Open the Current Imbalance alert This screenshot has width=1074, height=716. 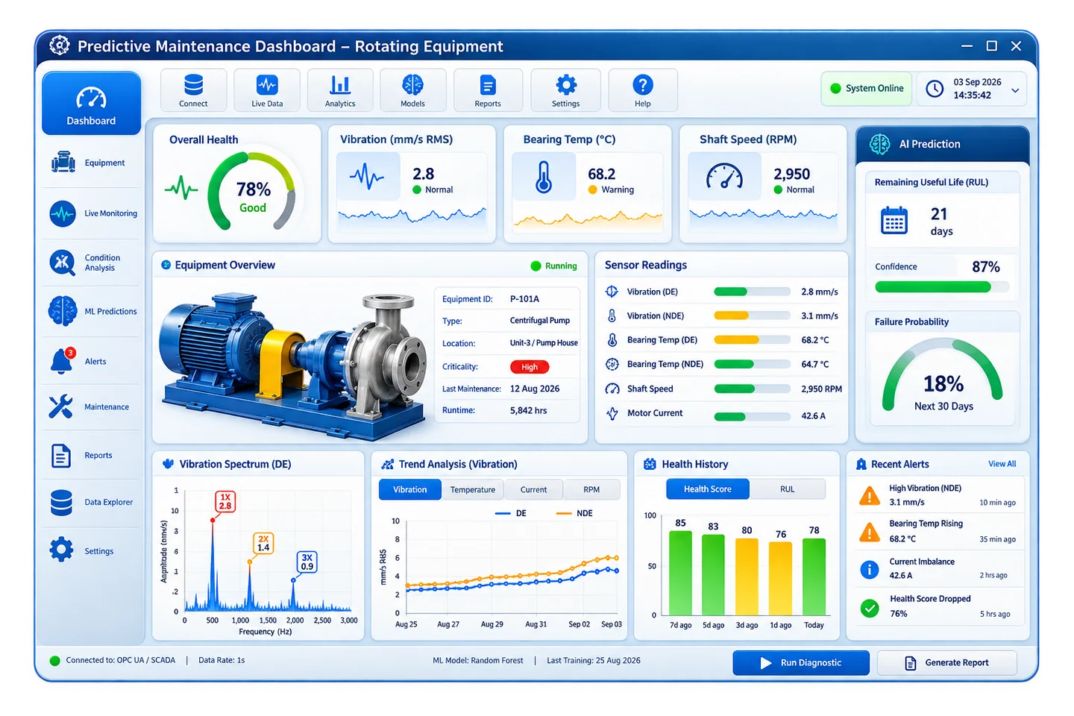click(x=940, y=568)
